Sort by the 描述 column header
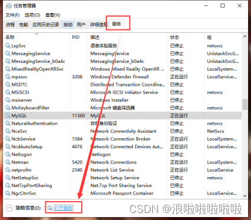The image size is (251, 220). click(128, 37)
